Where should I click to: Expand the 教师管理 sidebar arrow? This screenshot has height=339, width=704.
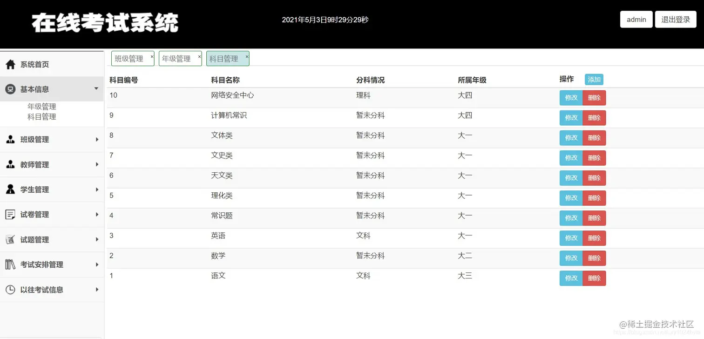click(x=97, y=164)
